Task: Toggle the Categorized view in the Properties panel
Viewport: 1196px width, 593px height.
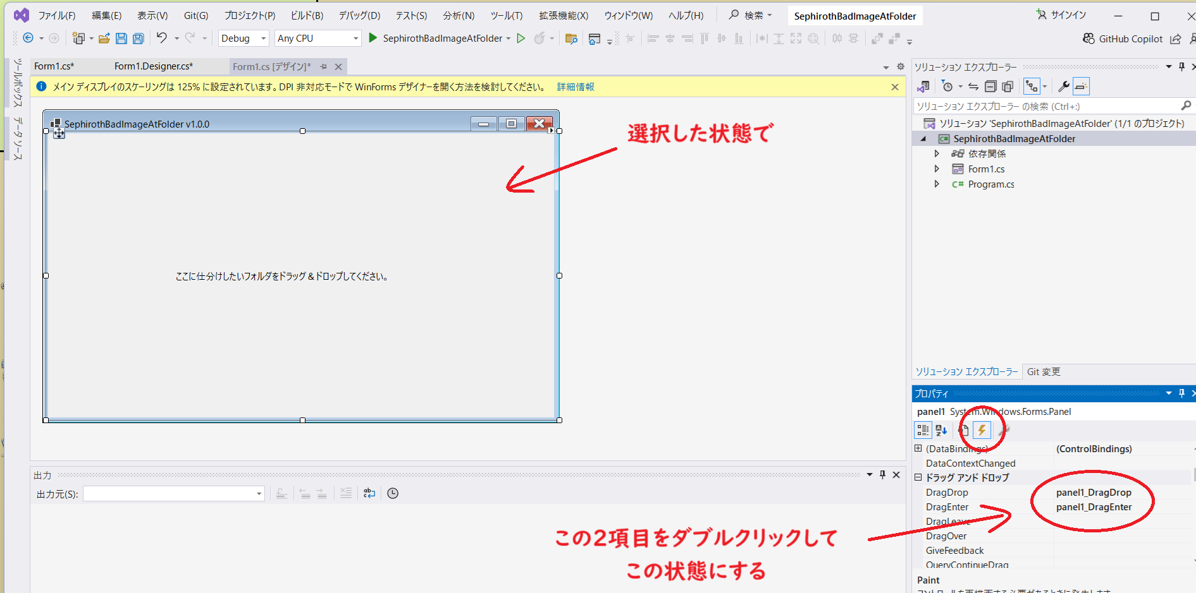Action: coord(923,430)
